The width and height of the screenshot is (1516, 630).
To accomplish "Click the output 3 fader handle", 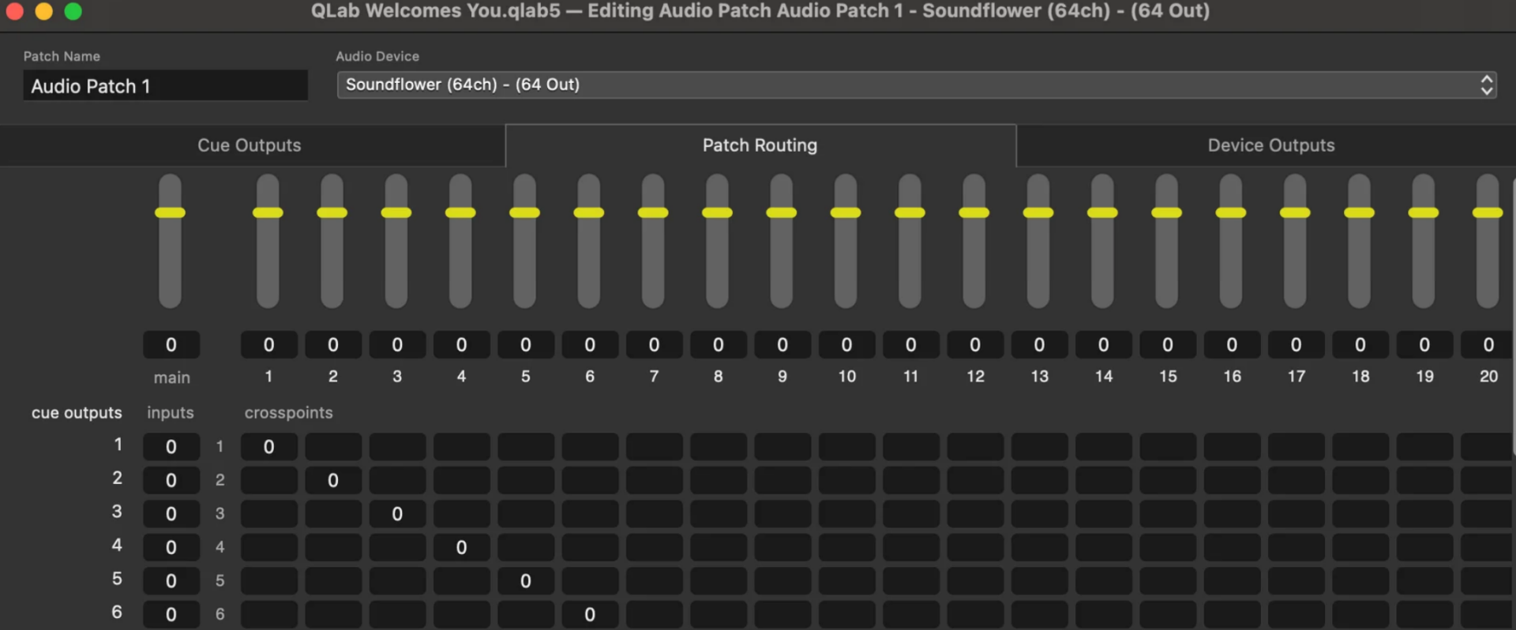I will pyautogui.click(x=396, y=212).
